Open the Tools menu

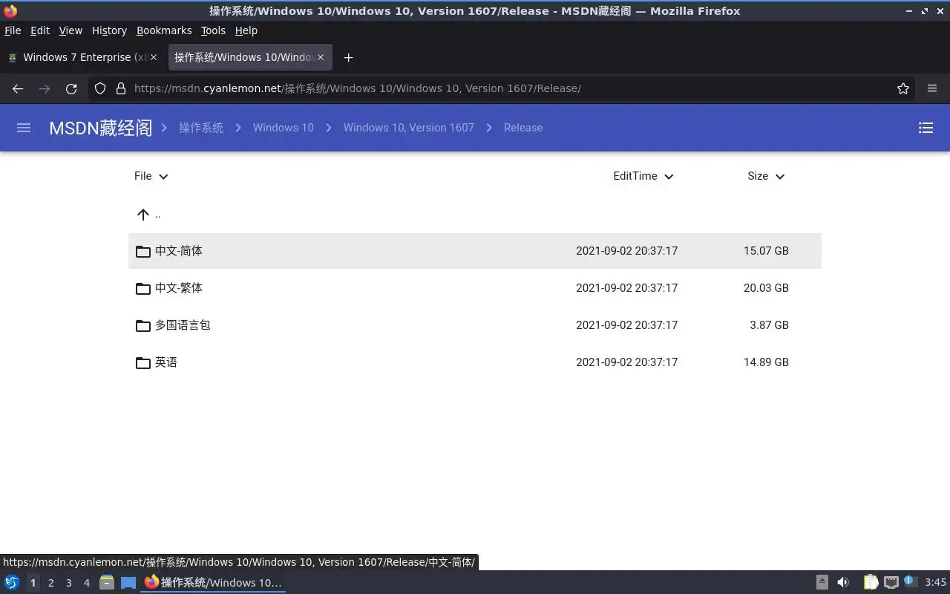click(x=213, y=30)
